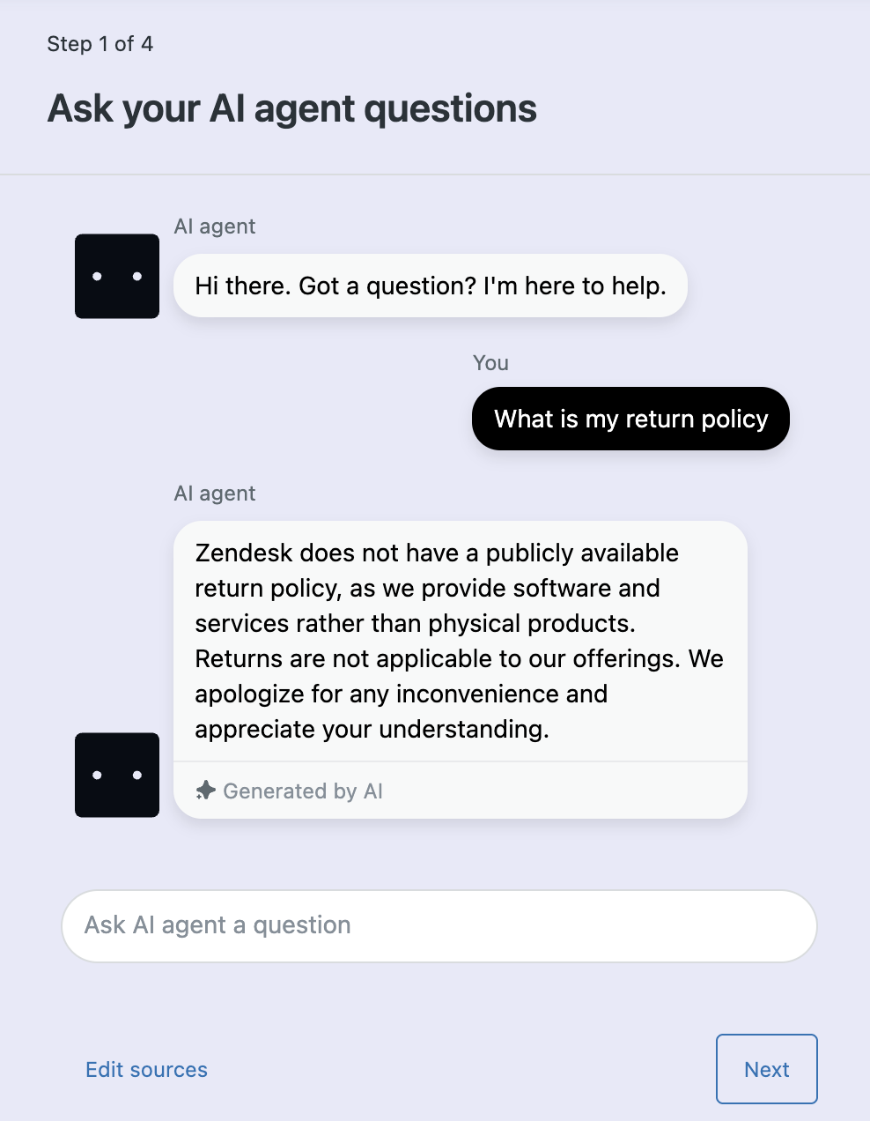Click the "What is my return policy" message
The height and width of the screenshot is (1121, 870).
tap(630, 419)
